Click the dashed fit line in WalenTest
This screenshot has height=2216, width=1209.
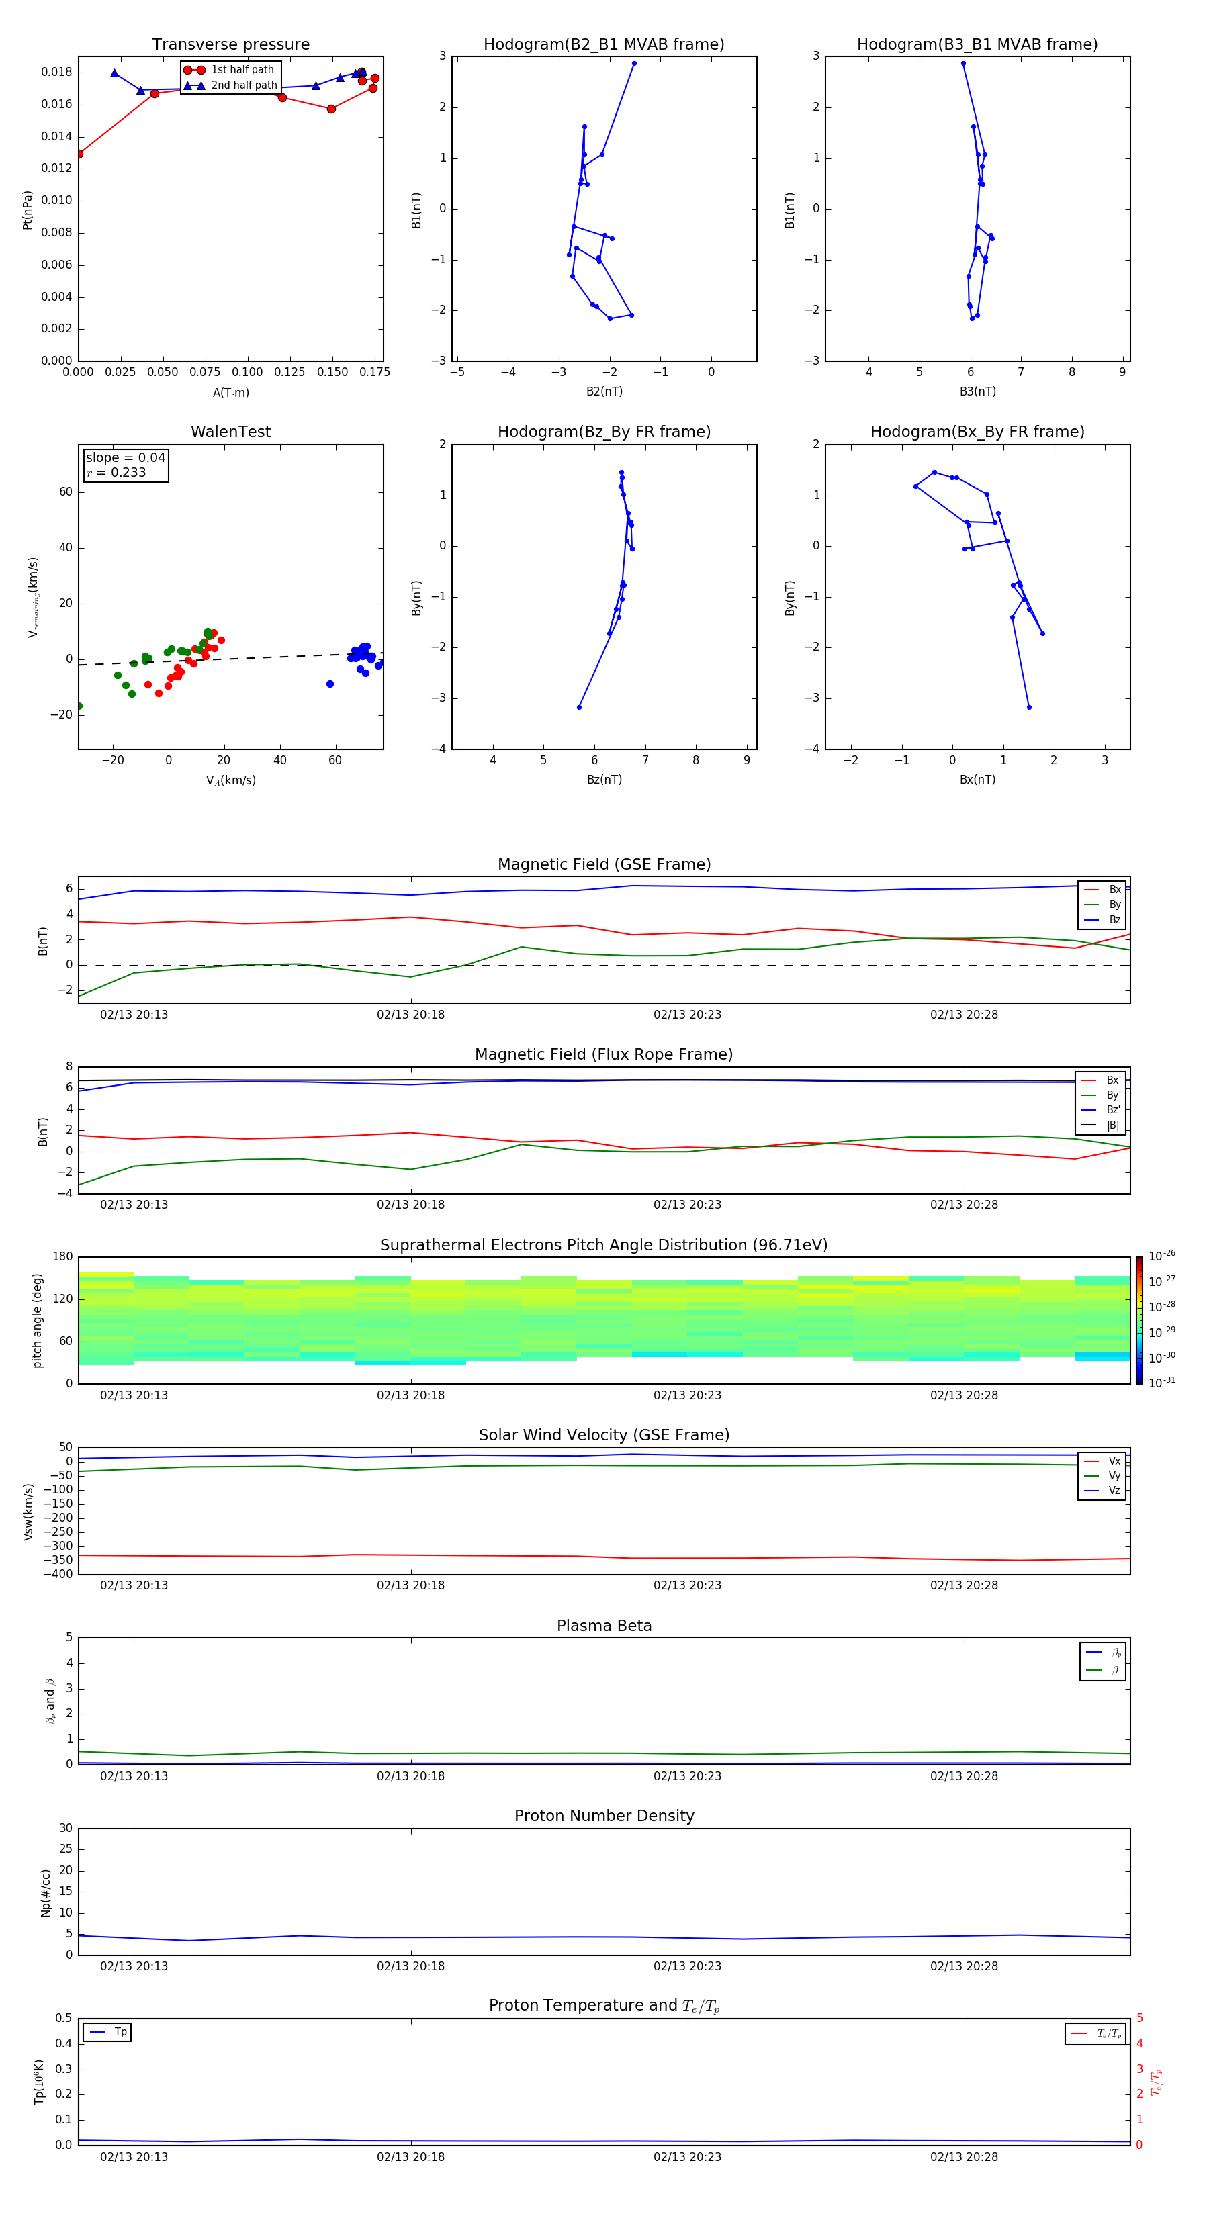[x=230, y=659]
